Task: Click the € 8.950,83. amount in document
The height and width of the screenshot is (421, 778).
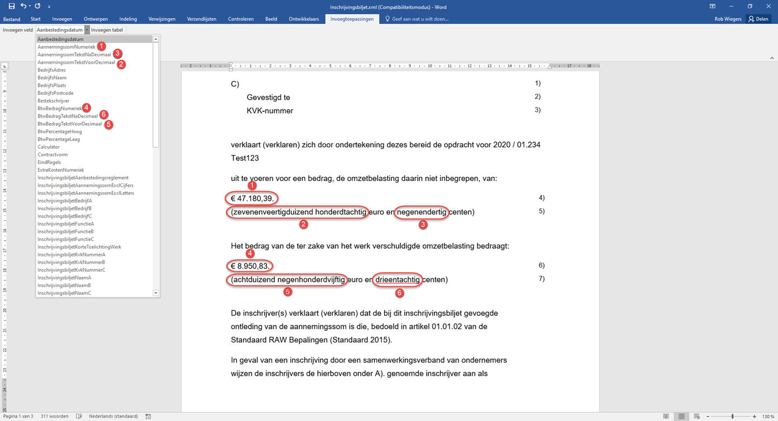Action: [x=250, y=266]
